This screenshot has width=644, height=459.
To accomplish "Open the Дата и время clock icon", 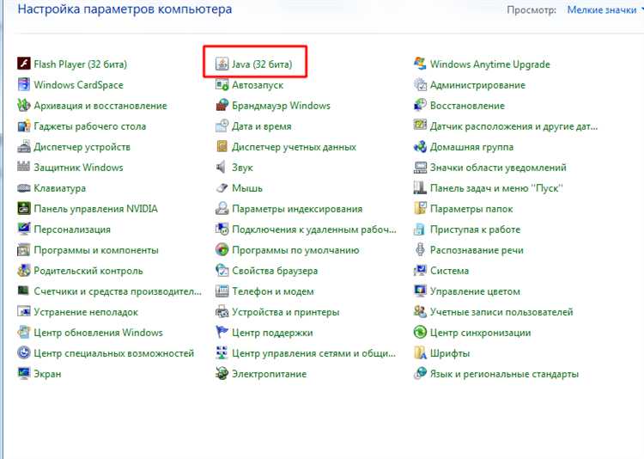I will (222, 125).
